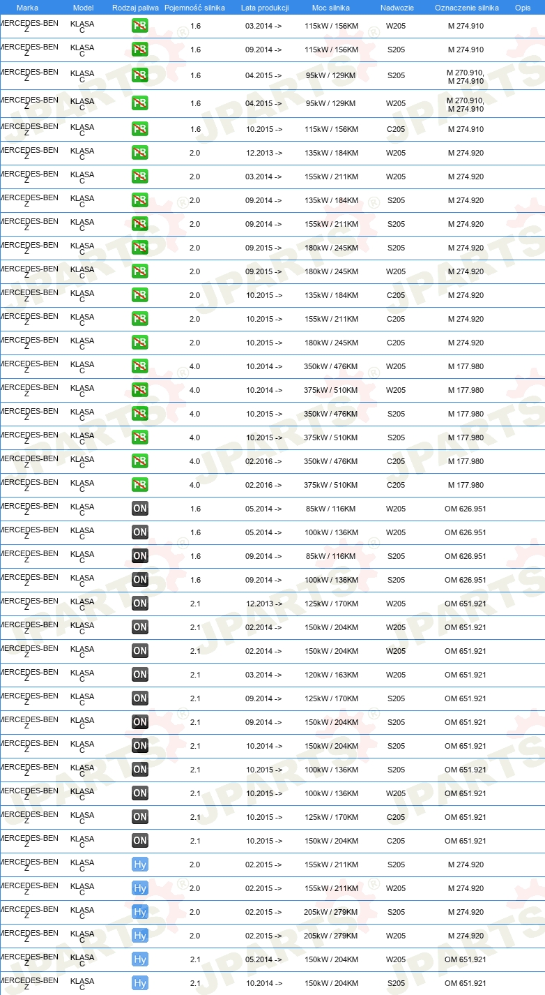Click the Model column header
This screenshot has height=995, width=545.
(83, 8)
